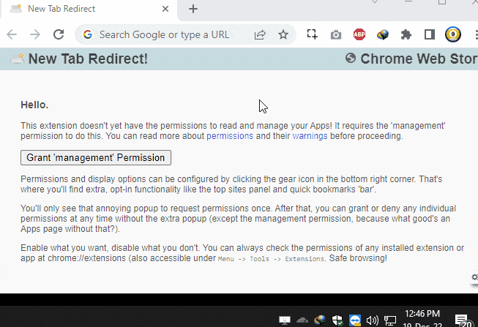The height and width of the screenshot is (327, 478).
Task: Close the New Tab Redirect tab
Action: (165, 9)
